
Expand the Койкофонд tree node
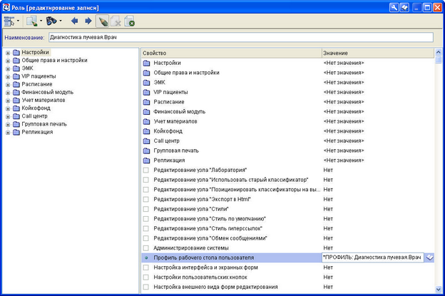(x=8, y=108)
